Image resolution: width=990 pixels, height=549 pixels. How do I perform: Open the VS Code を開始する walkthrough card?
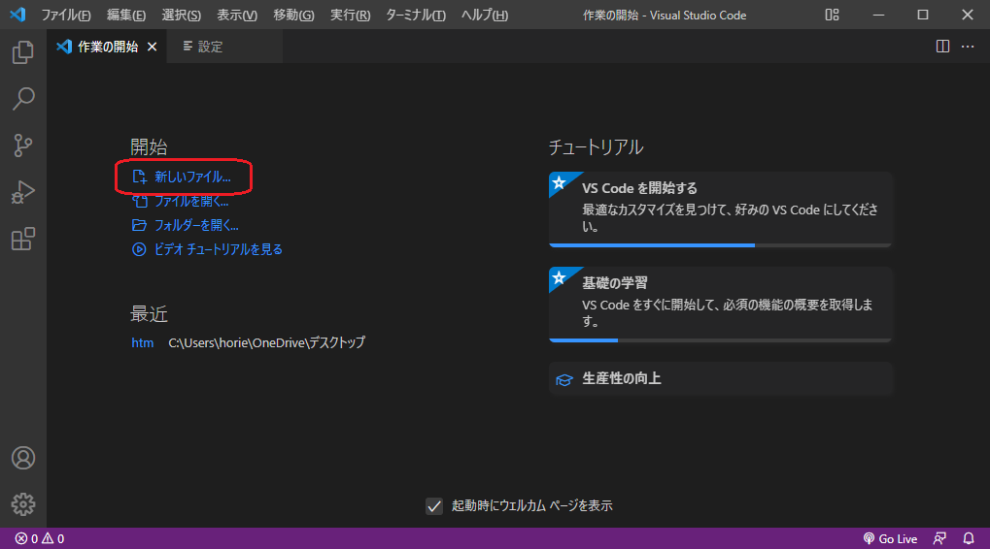(721, 210)
